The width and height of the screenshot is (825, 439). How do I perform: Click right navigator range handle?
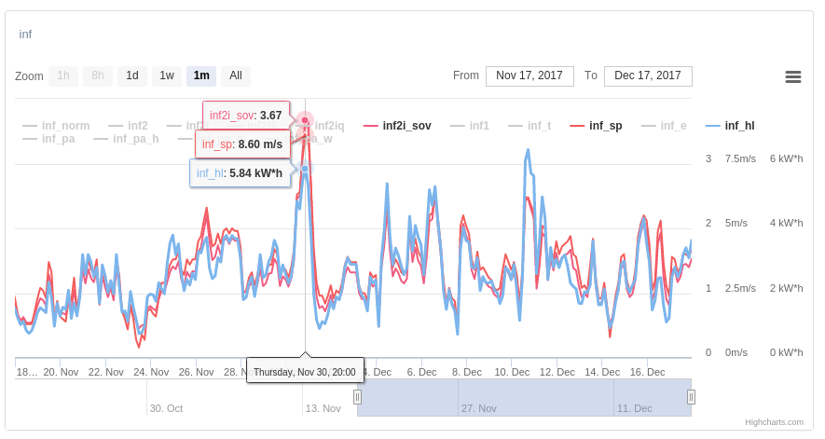691,397
